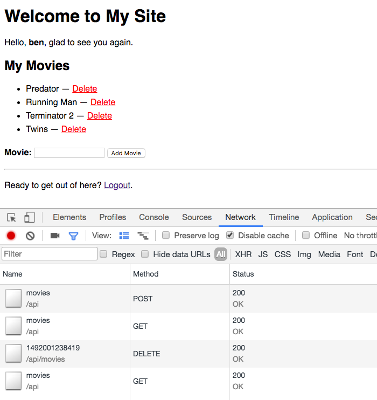Switch to the Elements tab

click(69, 217)
